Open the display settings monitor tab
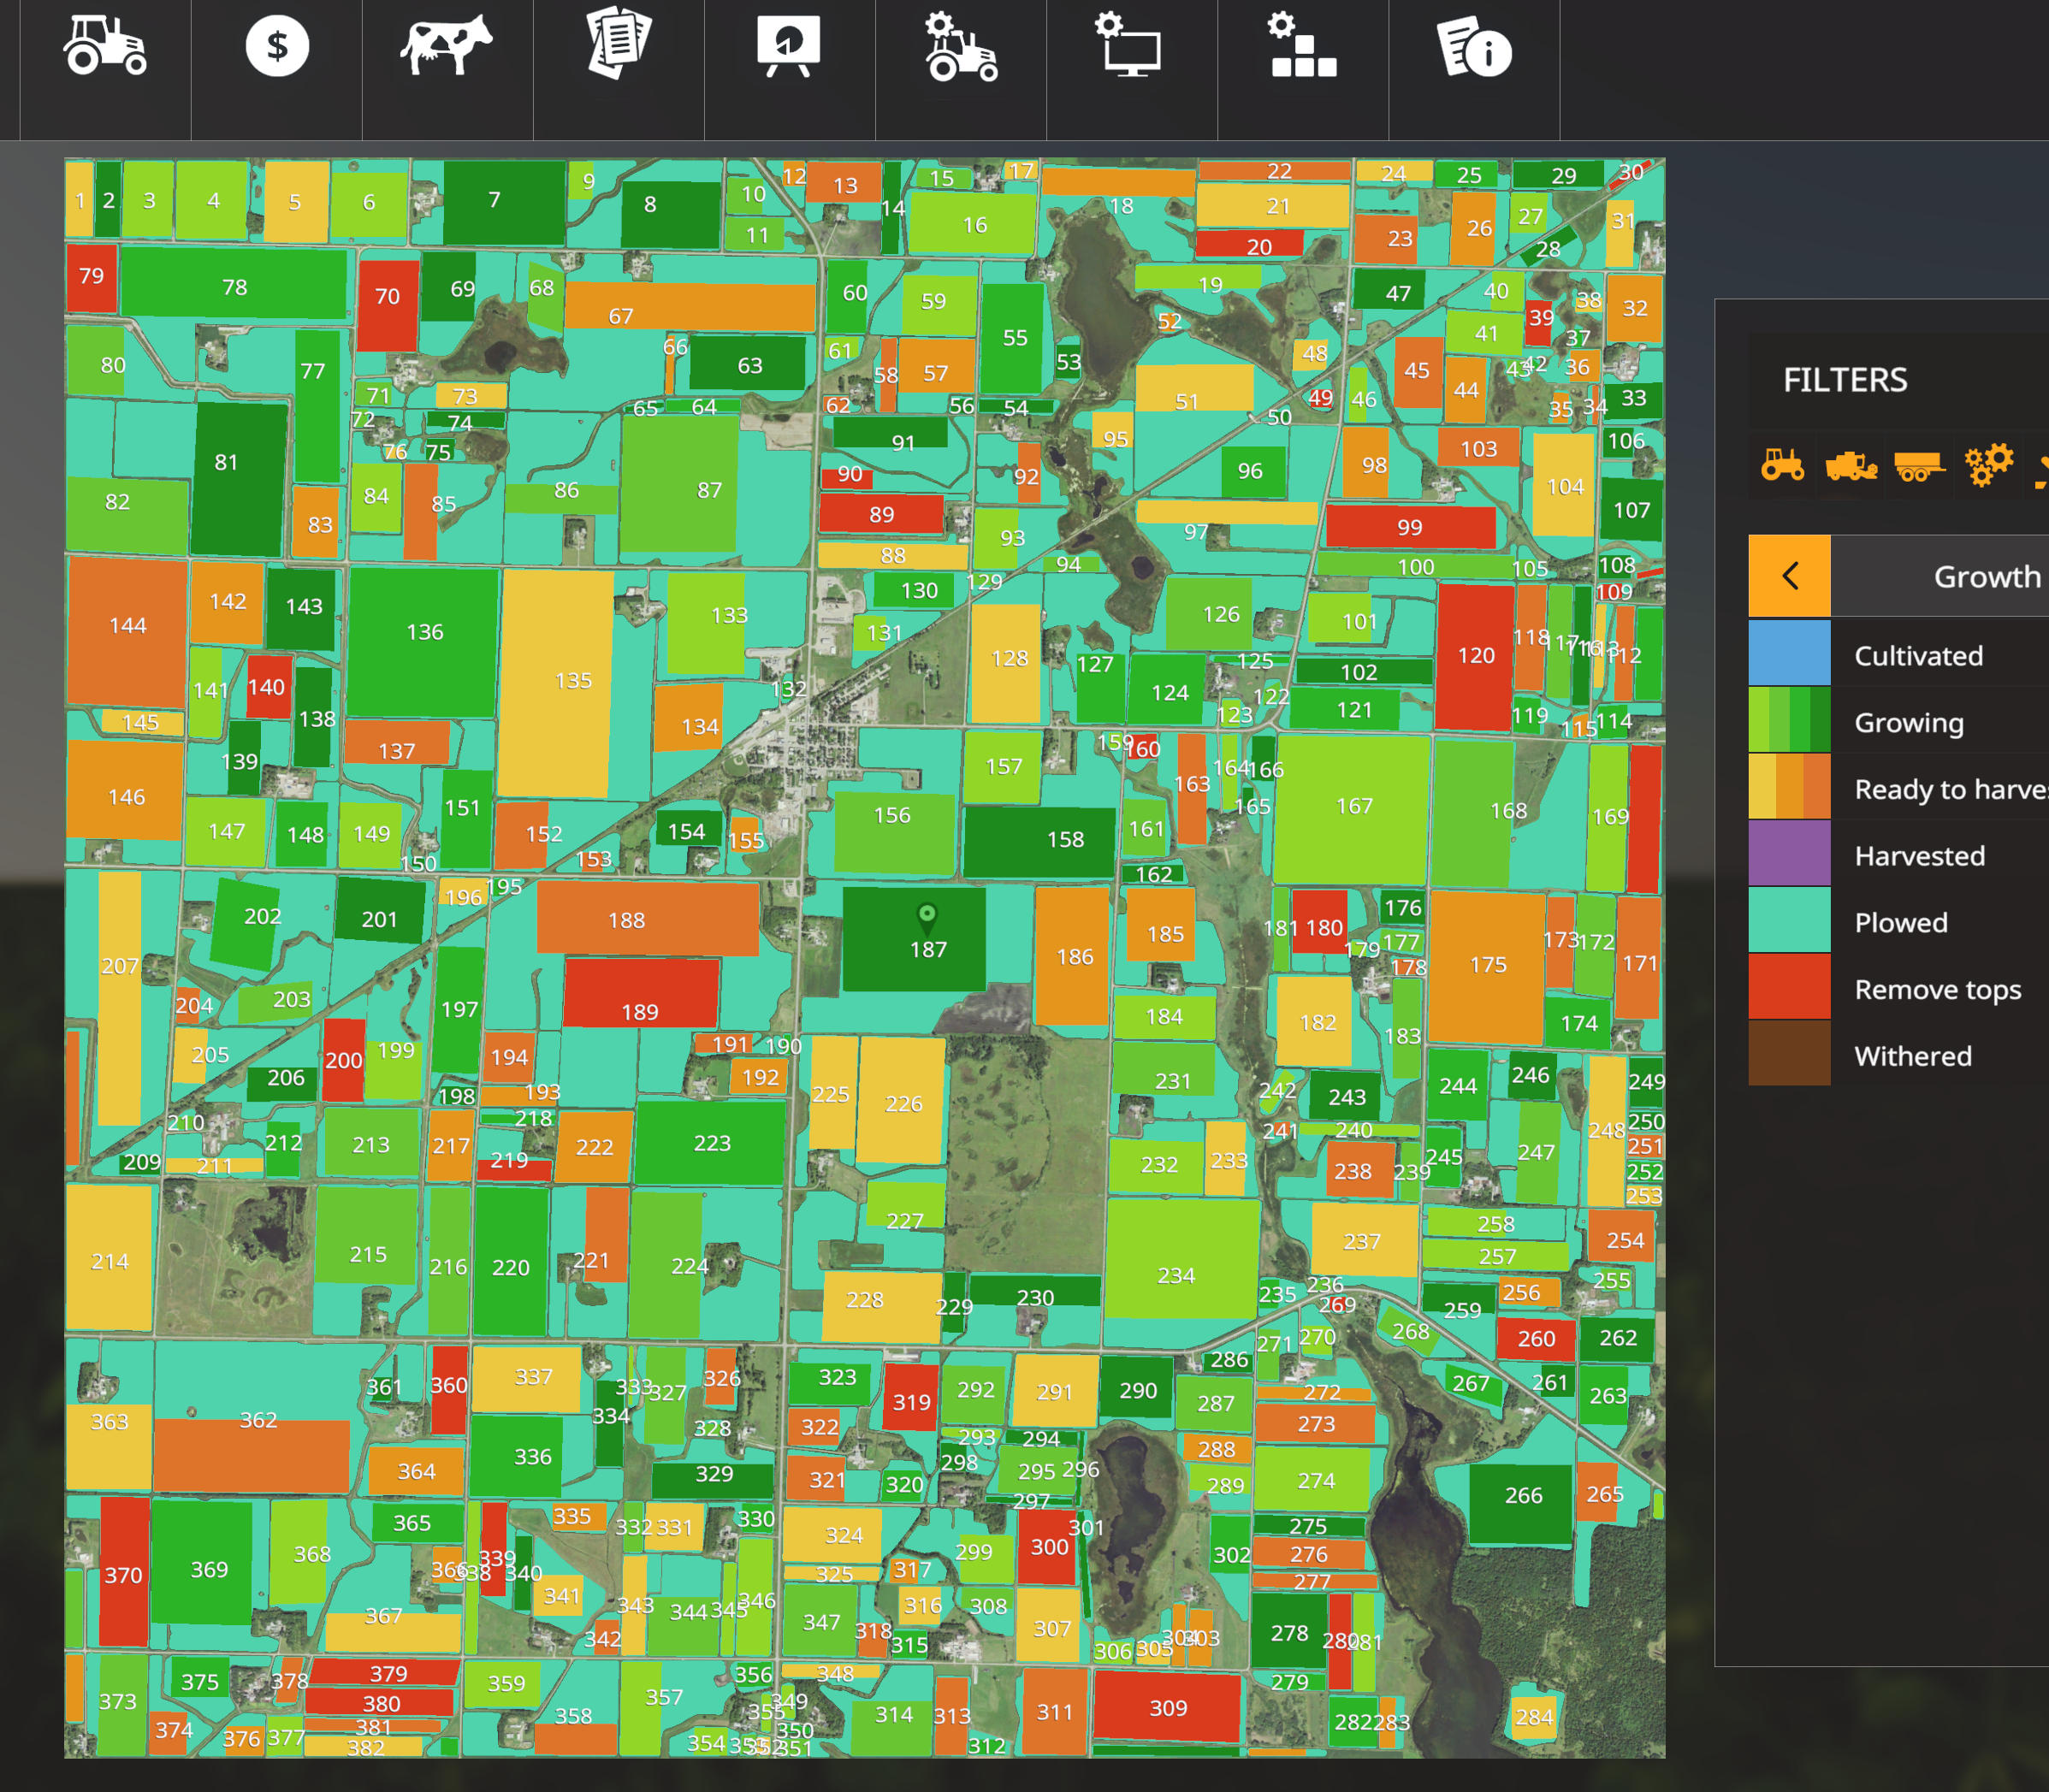Viewport: 2049px width, 1792px height. (x=1130, y=47)
